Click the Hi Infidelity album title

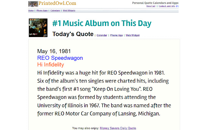click(x=50, y=64)
